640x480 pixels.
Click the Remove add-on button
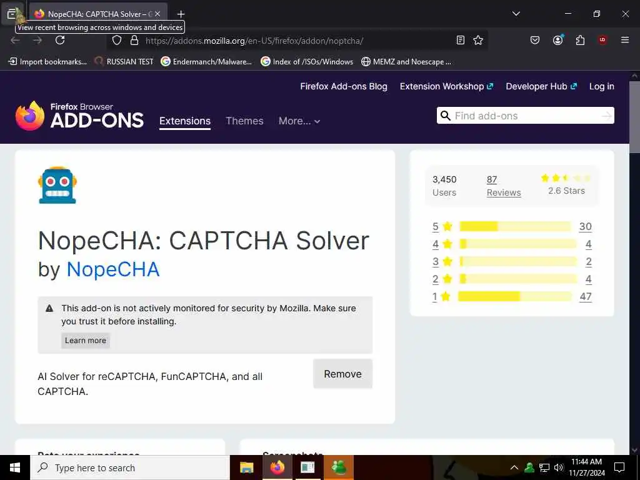343,374
